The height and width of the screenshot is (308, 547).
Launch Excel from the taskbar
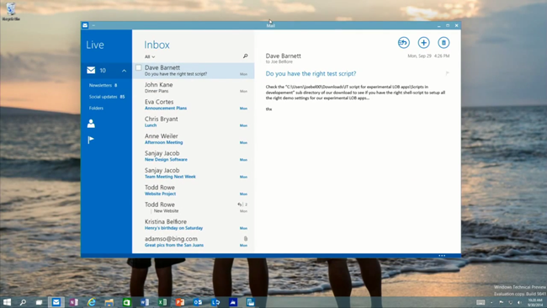[x=162, y=302]
